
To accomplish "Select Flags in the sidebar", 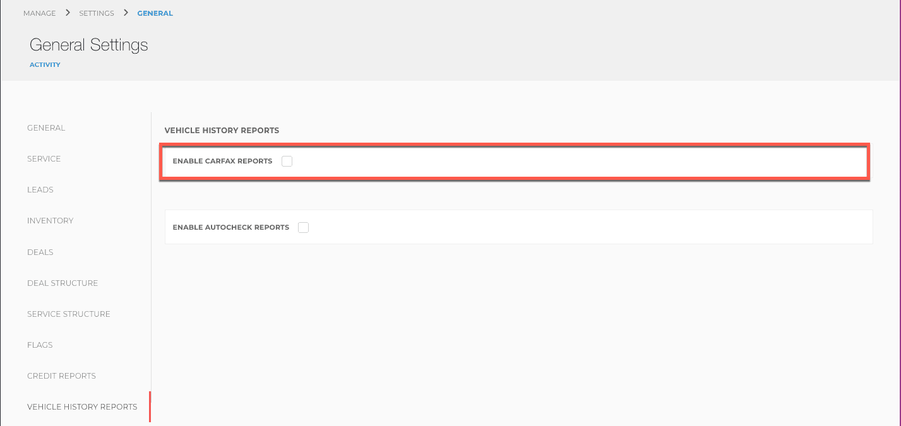I will [x=40, y=345].
